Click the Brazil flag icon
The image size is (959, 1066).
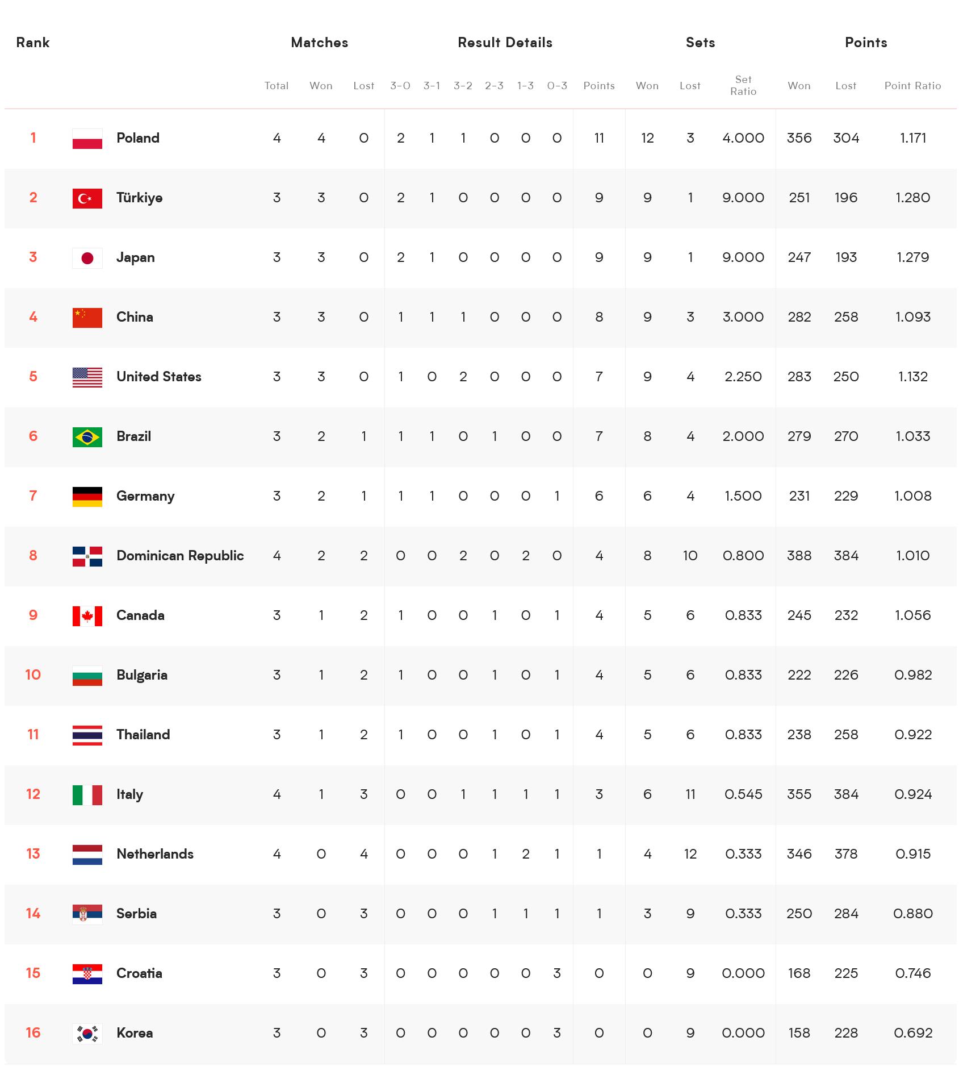click(87, 437)
